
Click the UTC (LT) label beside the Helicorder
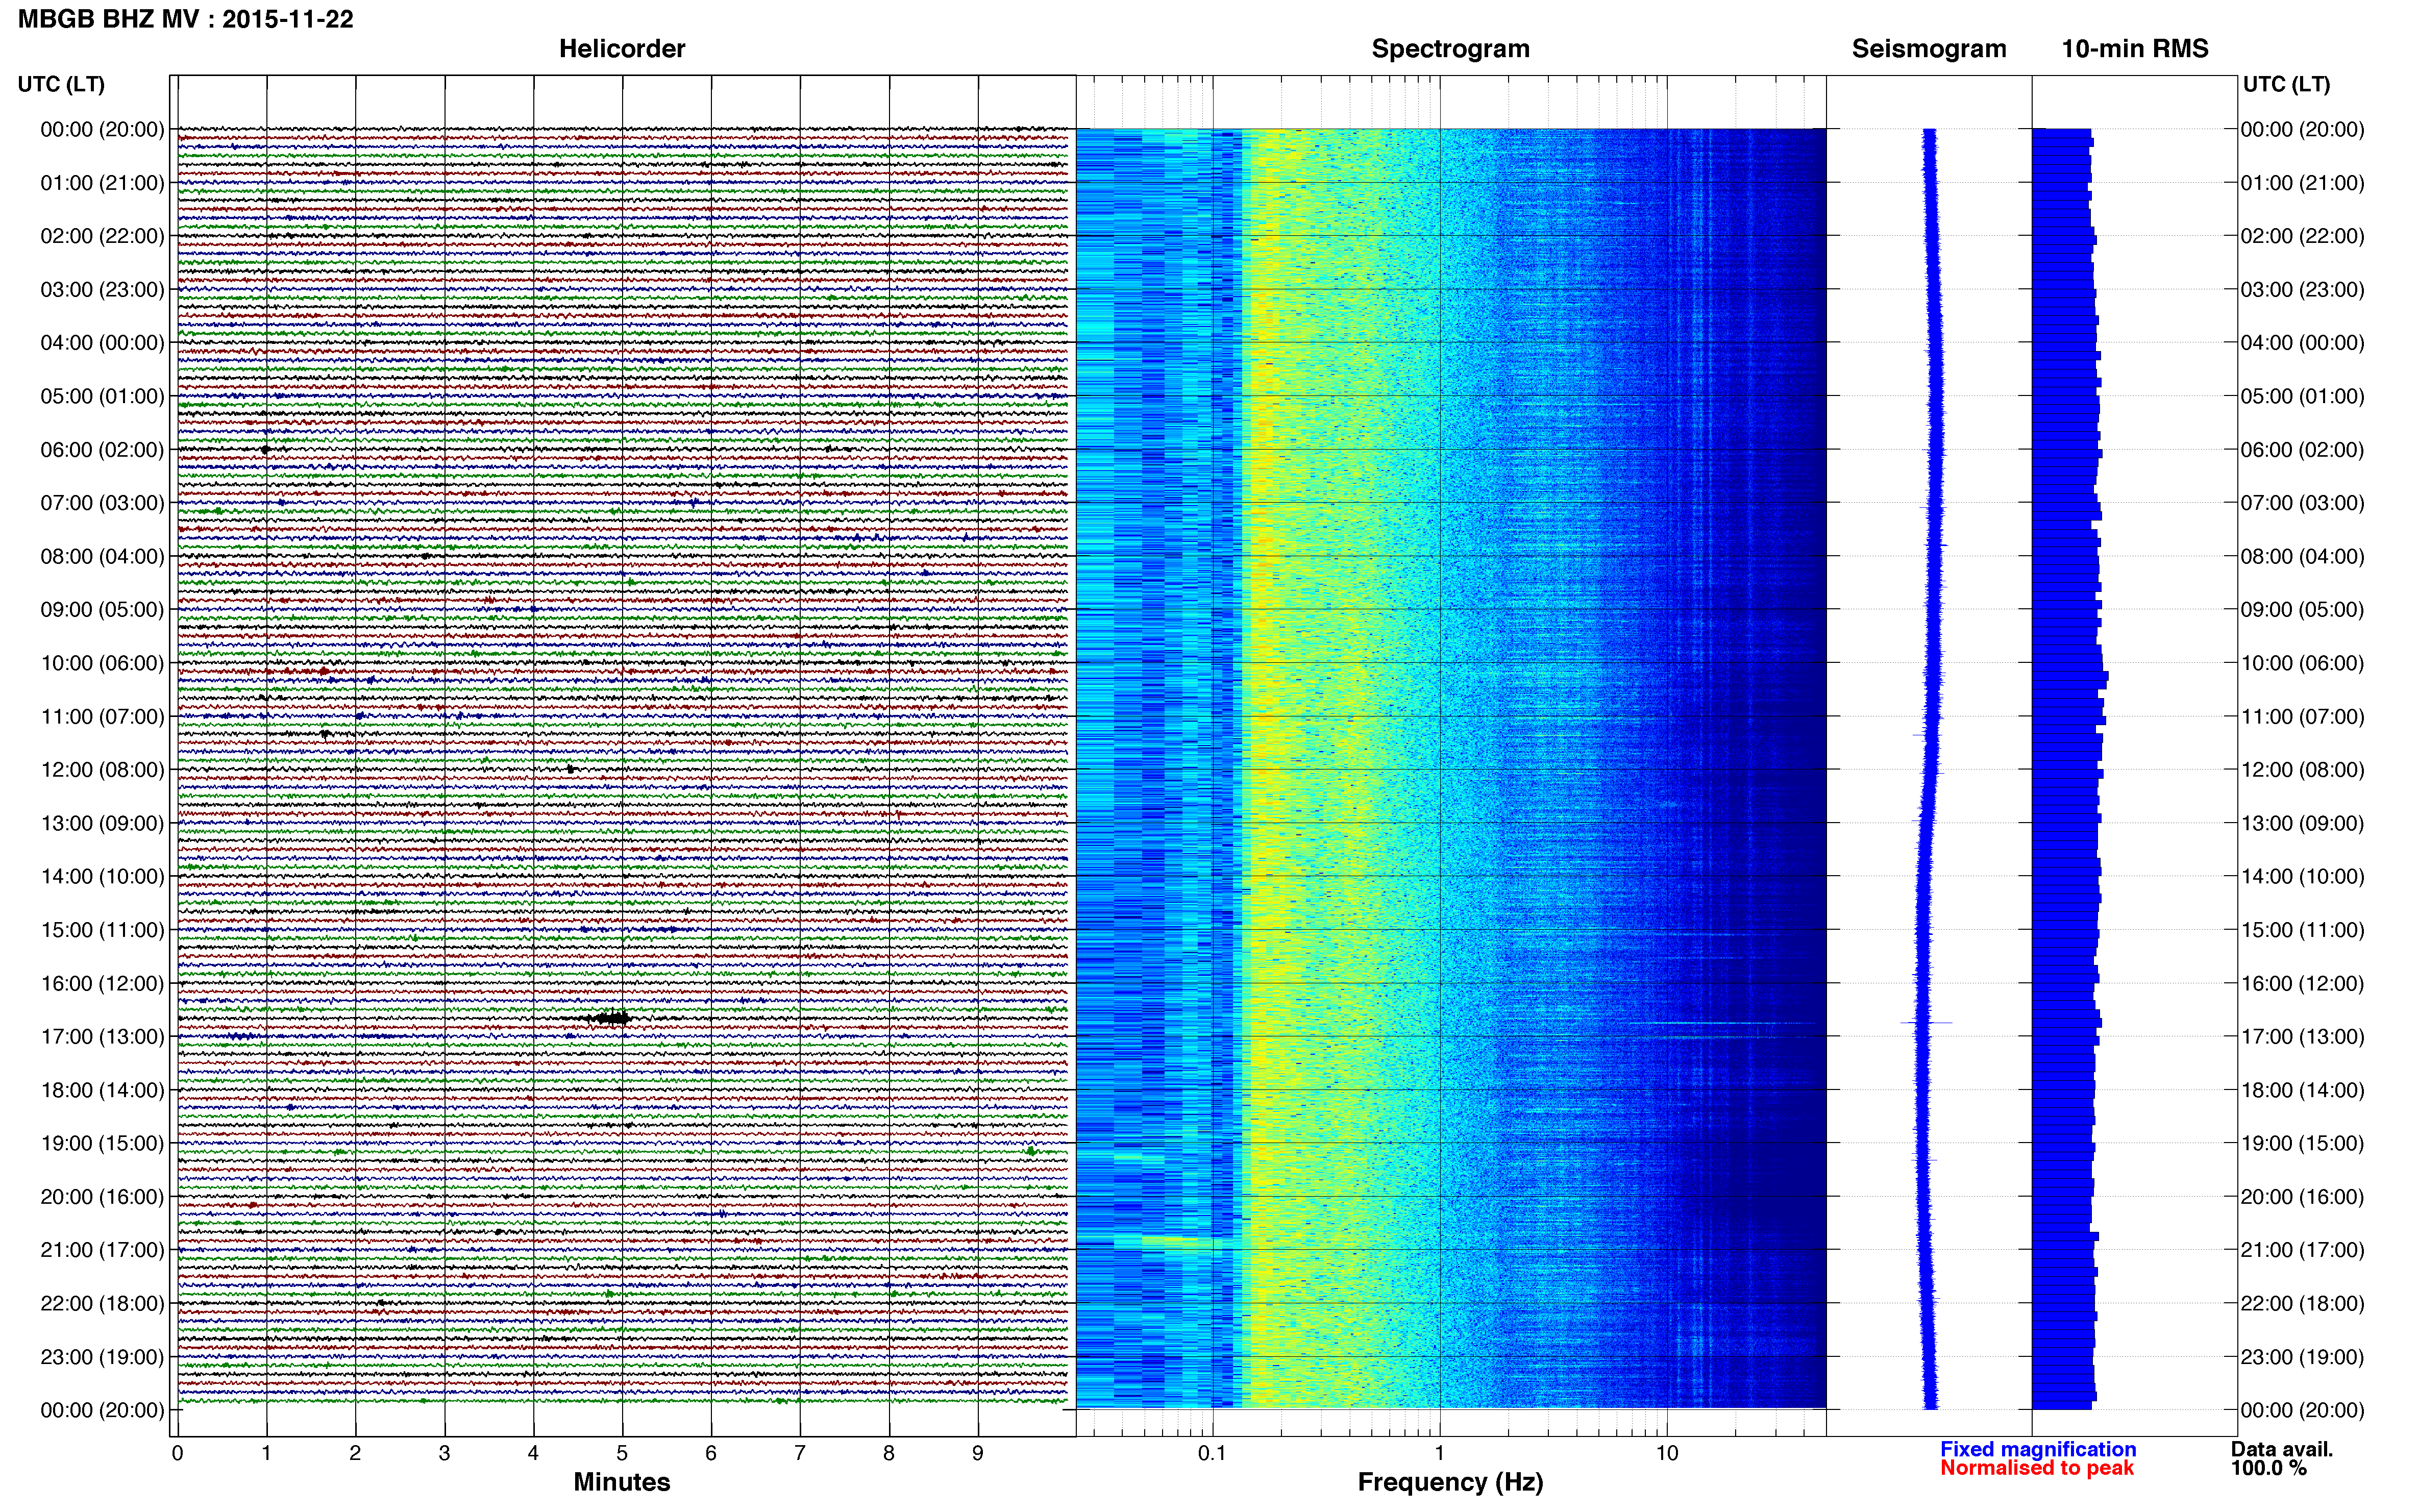click(61, 84)
